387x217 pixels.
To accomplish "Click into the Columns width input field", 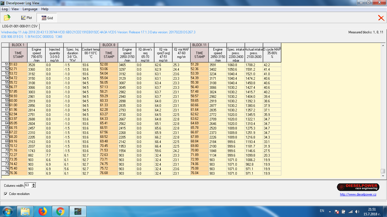I will pos(28,185).
